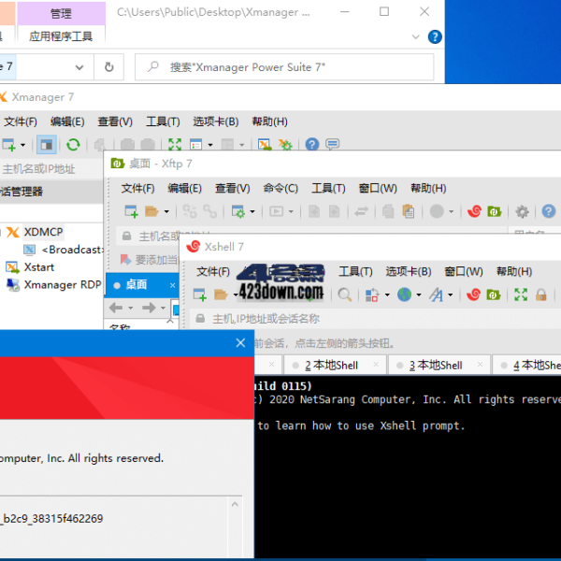Open Explorer help question mark icon

click(435, 36)
